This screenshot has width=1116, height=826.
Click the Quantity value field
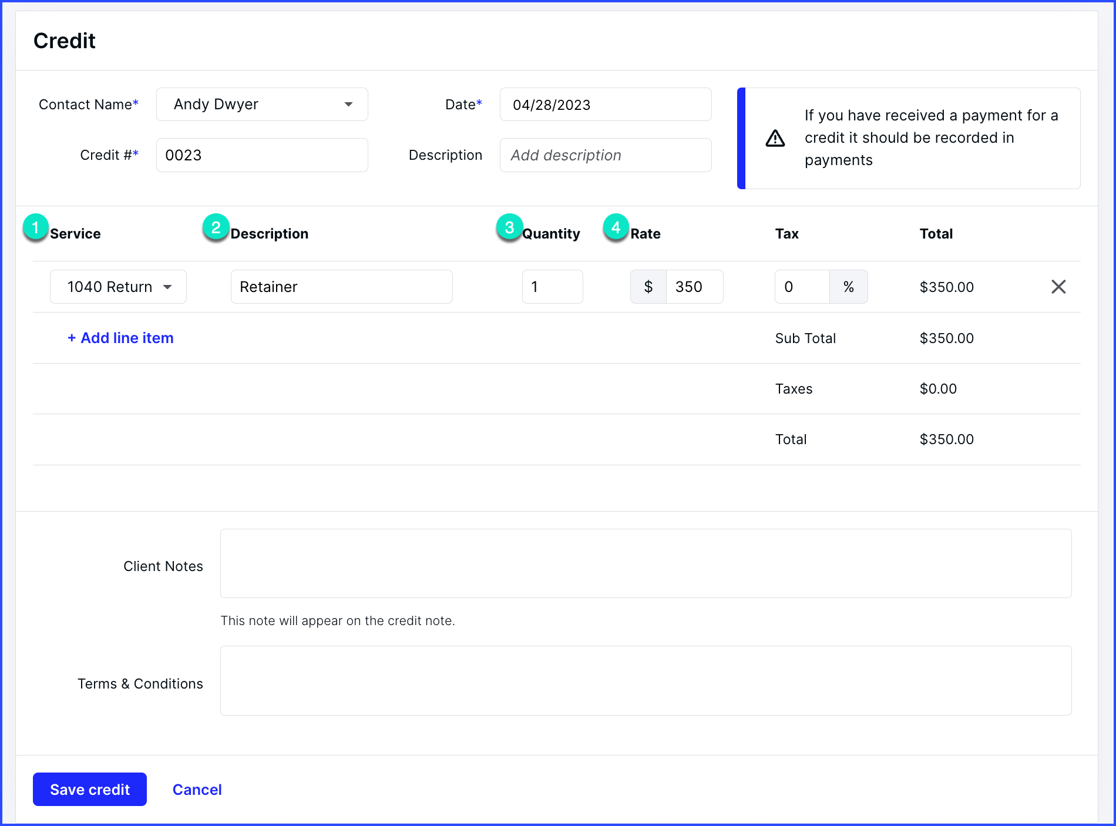552,287
